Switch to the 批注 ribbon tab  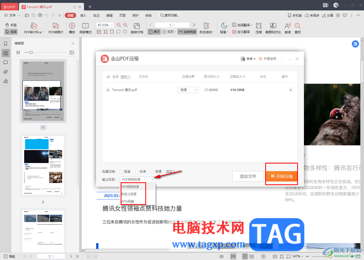(96, 15)
